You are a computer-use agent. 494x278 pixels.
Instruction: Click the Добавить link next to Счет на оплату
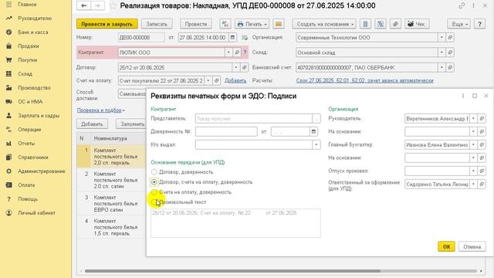pos(235,80)
